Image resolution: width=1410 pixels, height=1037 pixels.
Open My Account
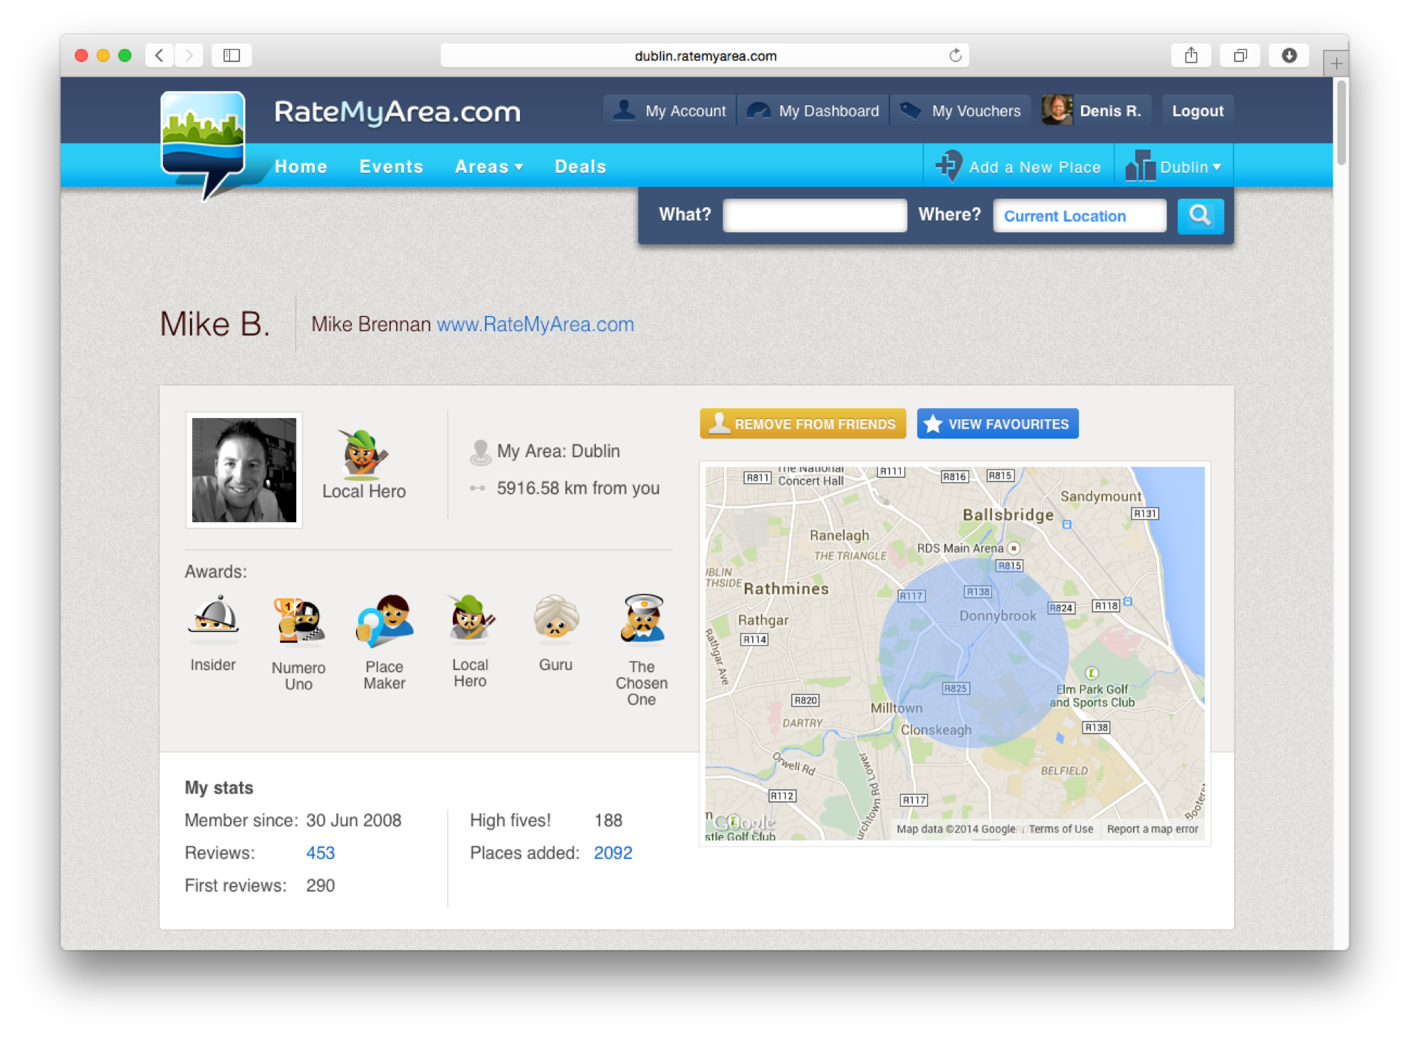pos(670,110)
